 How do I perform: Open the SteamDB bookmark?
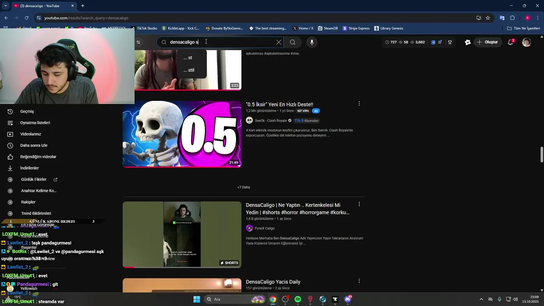(328, 28)
